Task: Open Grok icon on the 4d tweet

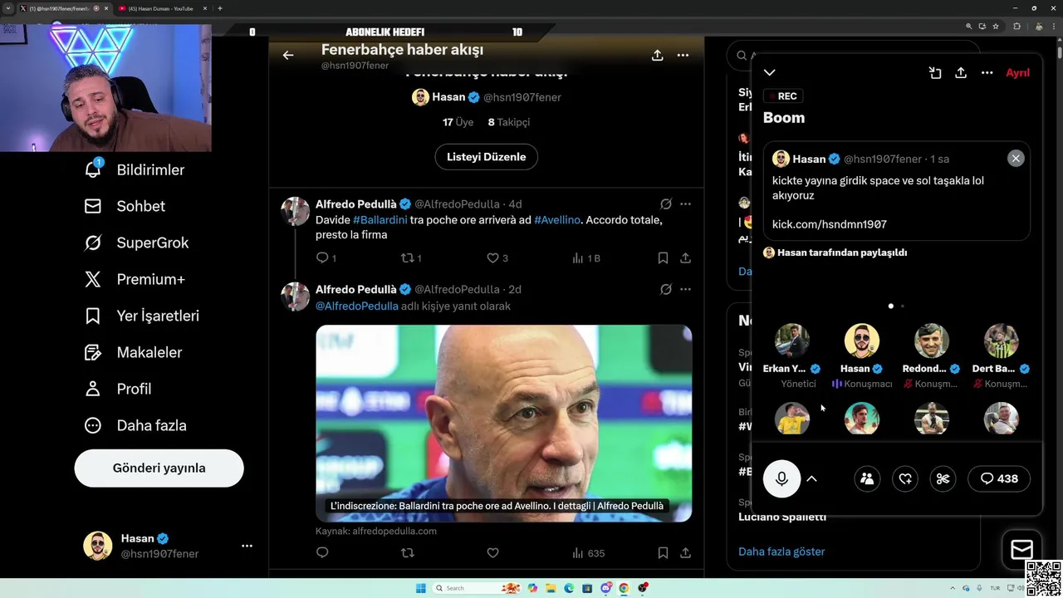Action: [x=665, y=204]
